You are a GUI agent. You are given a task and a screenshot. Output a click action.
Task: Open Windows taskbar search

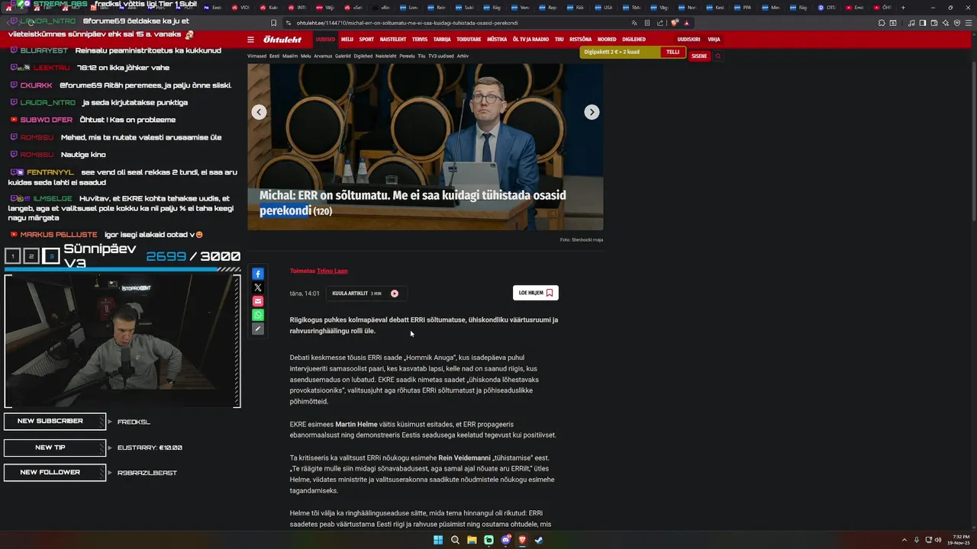tap(455, 540)
